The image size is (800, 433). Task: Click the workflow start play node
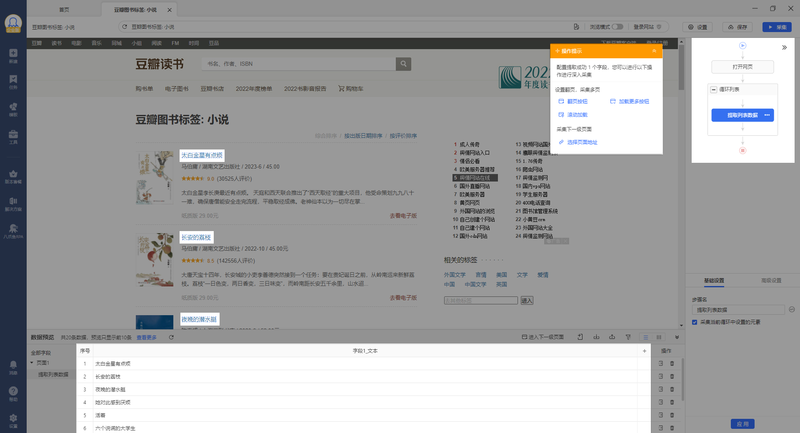(742, 46)
